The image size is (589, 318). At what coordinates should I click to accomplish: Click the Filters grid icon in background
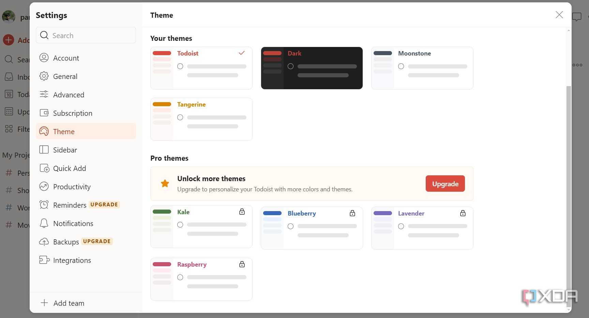9,129
